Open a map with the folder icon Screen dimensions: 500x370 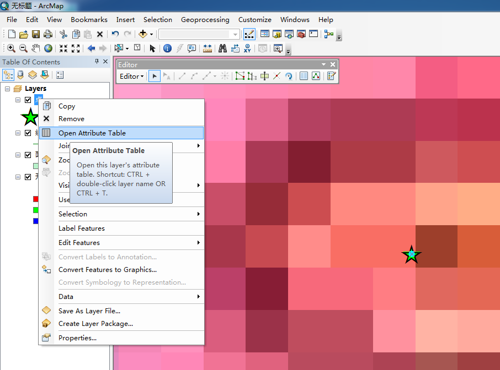point(24,34)
